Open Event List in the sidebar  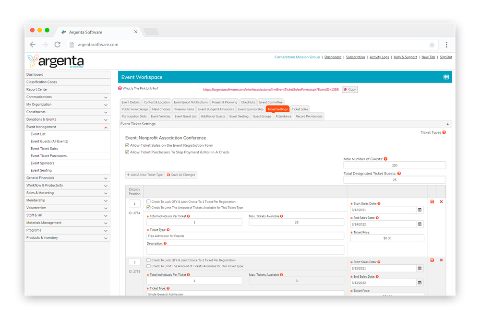[38, 134]
